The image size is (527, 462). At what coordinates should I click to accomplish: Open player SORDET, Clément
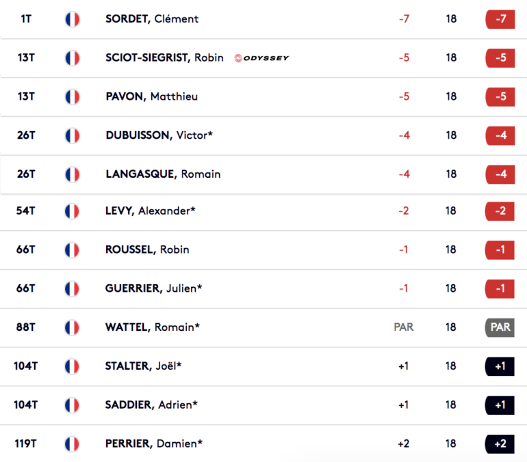pyautogui.click(x=152, y=19)
